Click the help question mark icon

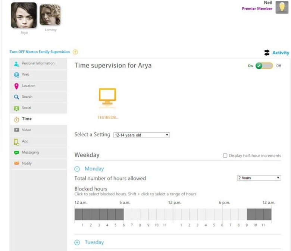75,52
